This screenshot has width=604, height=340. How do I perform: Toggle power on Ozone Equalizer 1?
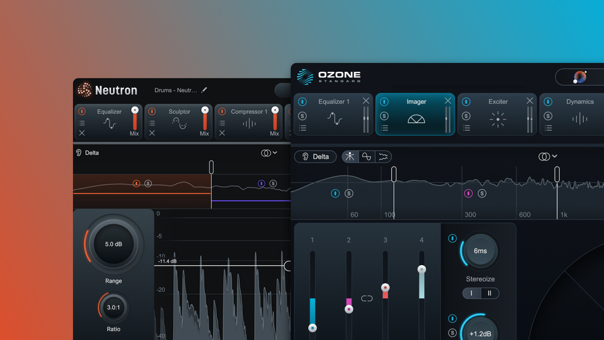[x=303, y=101]
